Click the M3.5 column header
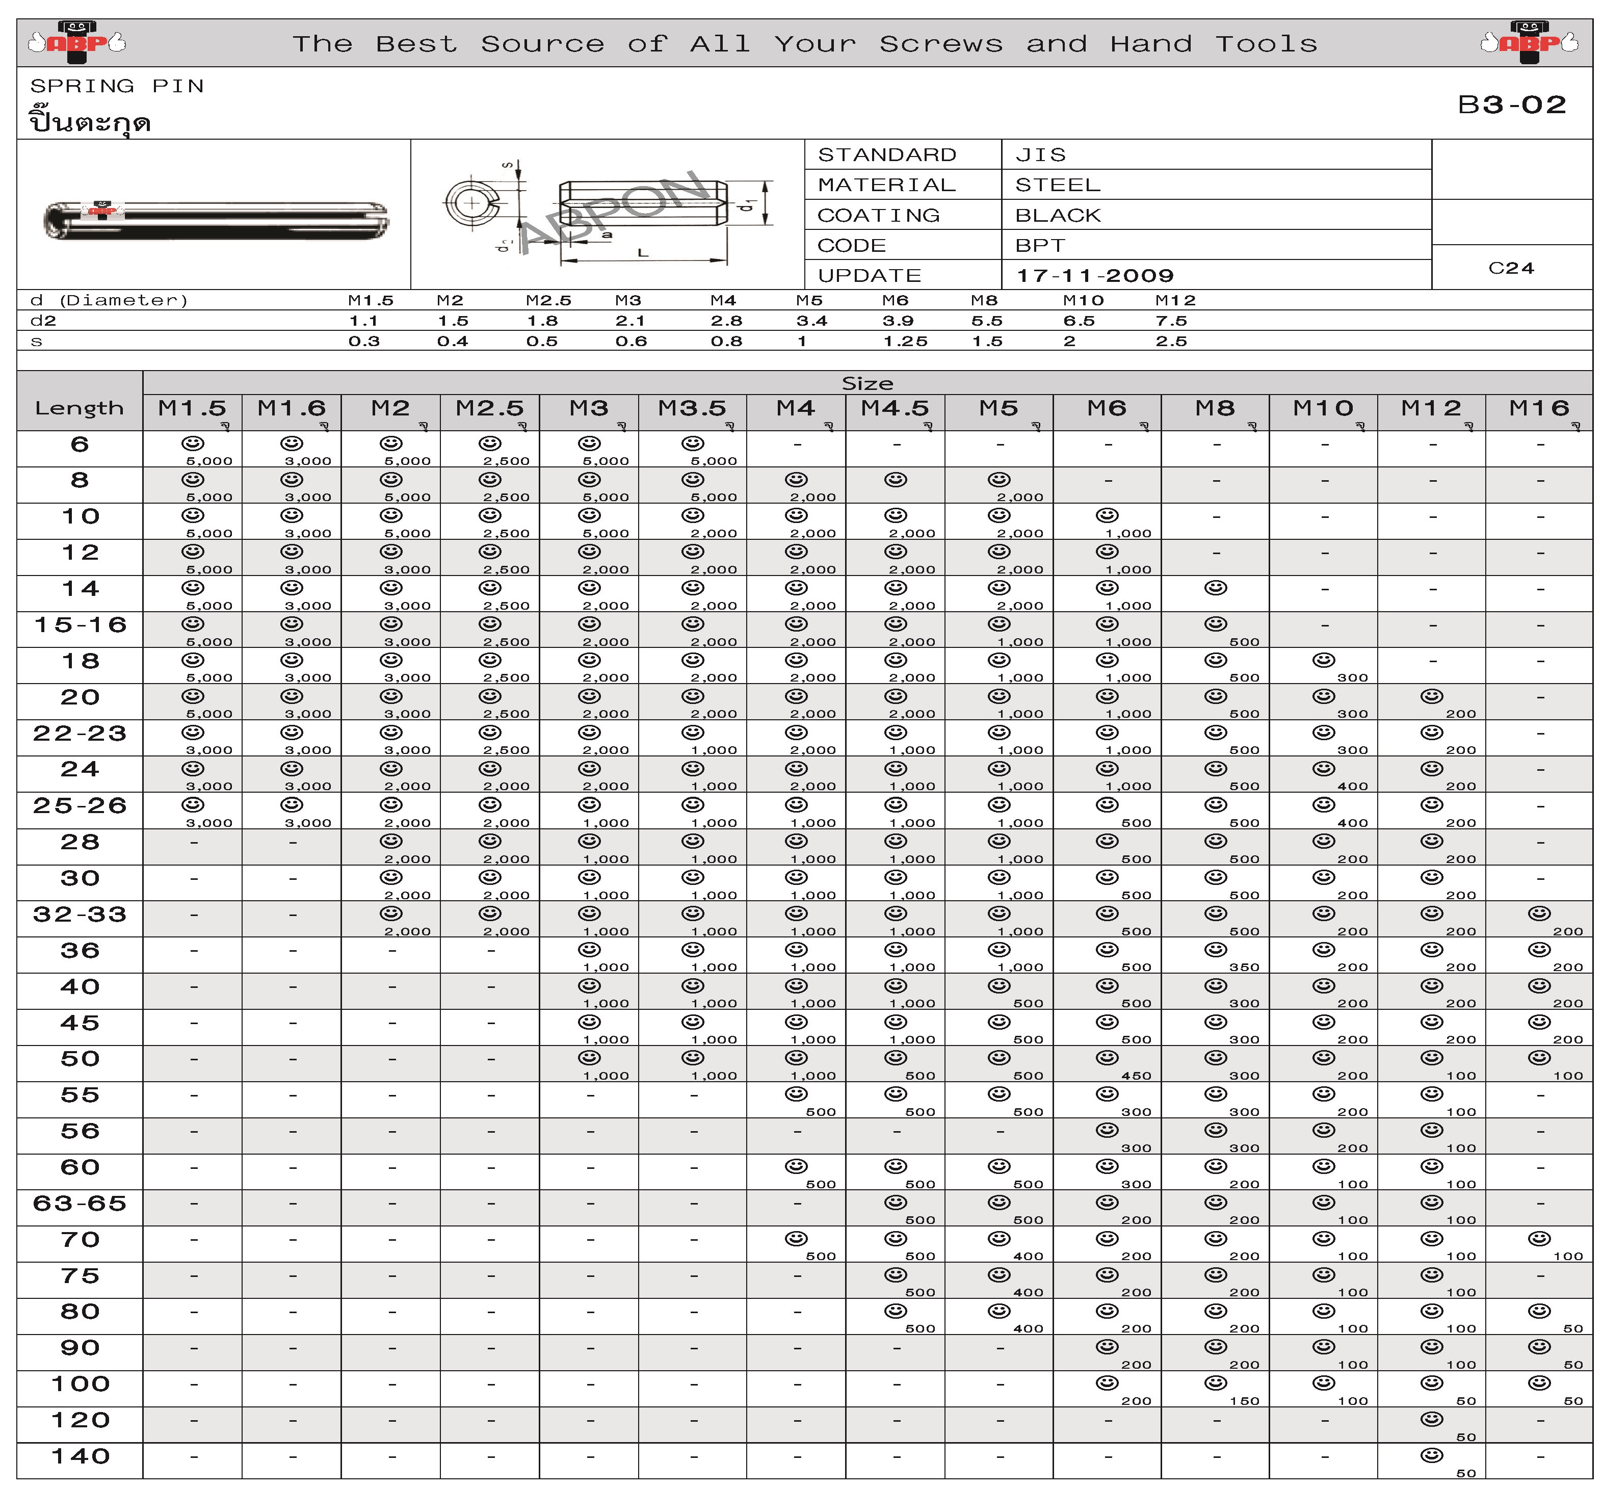 692,408
